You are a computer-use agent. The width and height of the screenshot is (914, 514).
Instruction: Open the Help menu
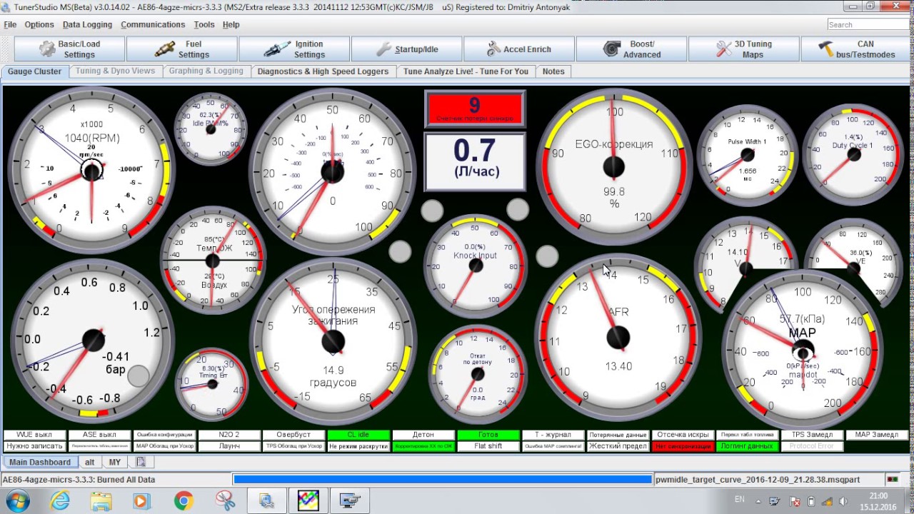tap(231, 24)
